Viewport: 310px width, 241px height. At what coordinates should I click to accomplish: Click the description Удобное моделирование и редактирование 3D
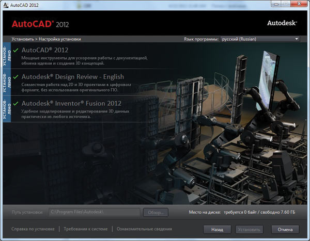tap(75, 114)
